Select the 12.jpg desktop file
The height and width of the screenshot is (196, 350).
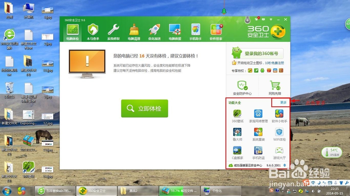tap(48, 119)
